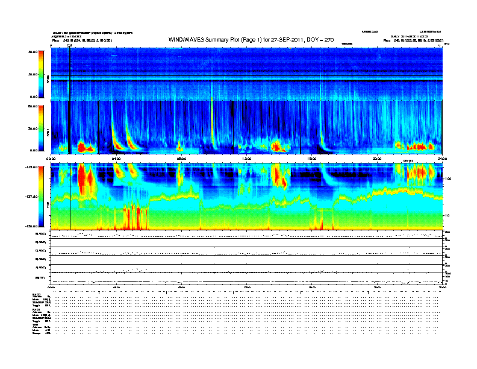Click the 16:00 label below the line plots

(x=312, y=287)
